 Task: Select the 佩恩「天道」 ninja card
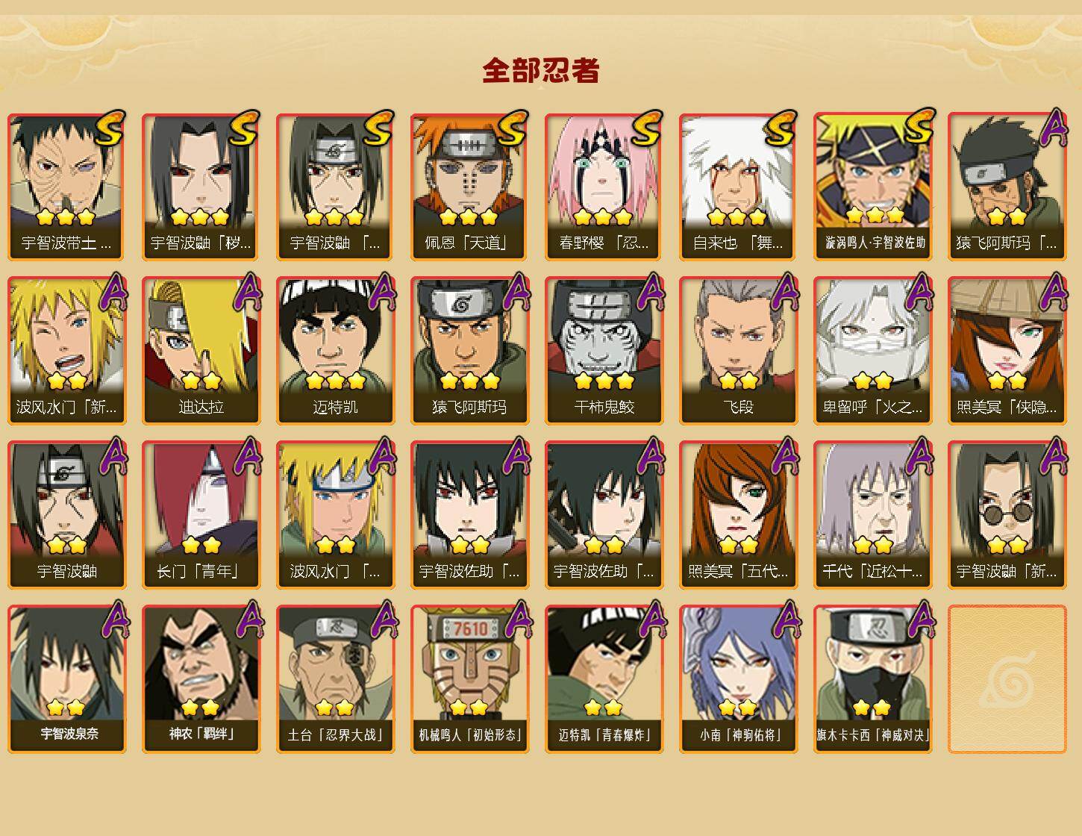point(469,187)
